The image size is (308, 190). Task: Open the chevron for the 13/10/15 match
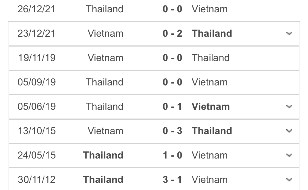pyautogui.click(x=289, y=131)
